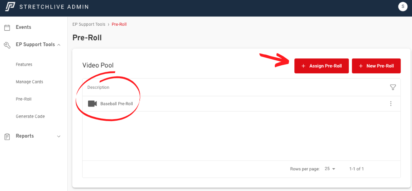412x191 pixels.
Task: Click the Description column header
Action: click(x=98, y=88)
